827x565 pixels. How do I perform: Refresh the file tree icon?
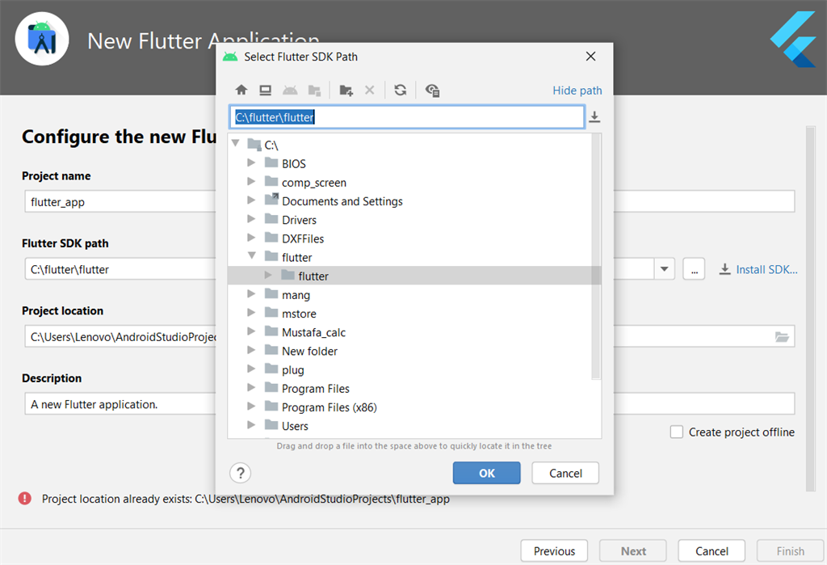401,91
